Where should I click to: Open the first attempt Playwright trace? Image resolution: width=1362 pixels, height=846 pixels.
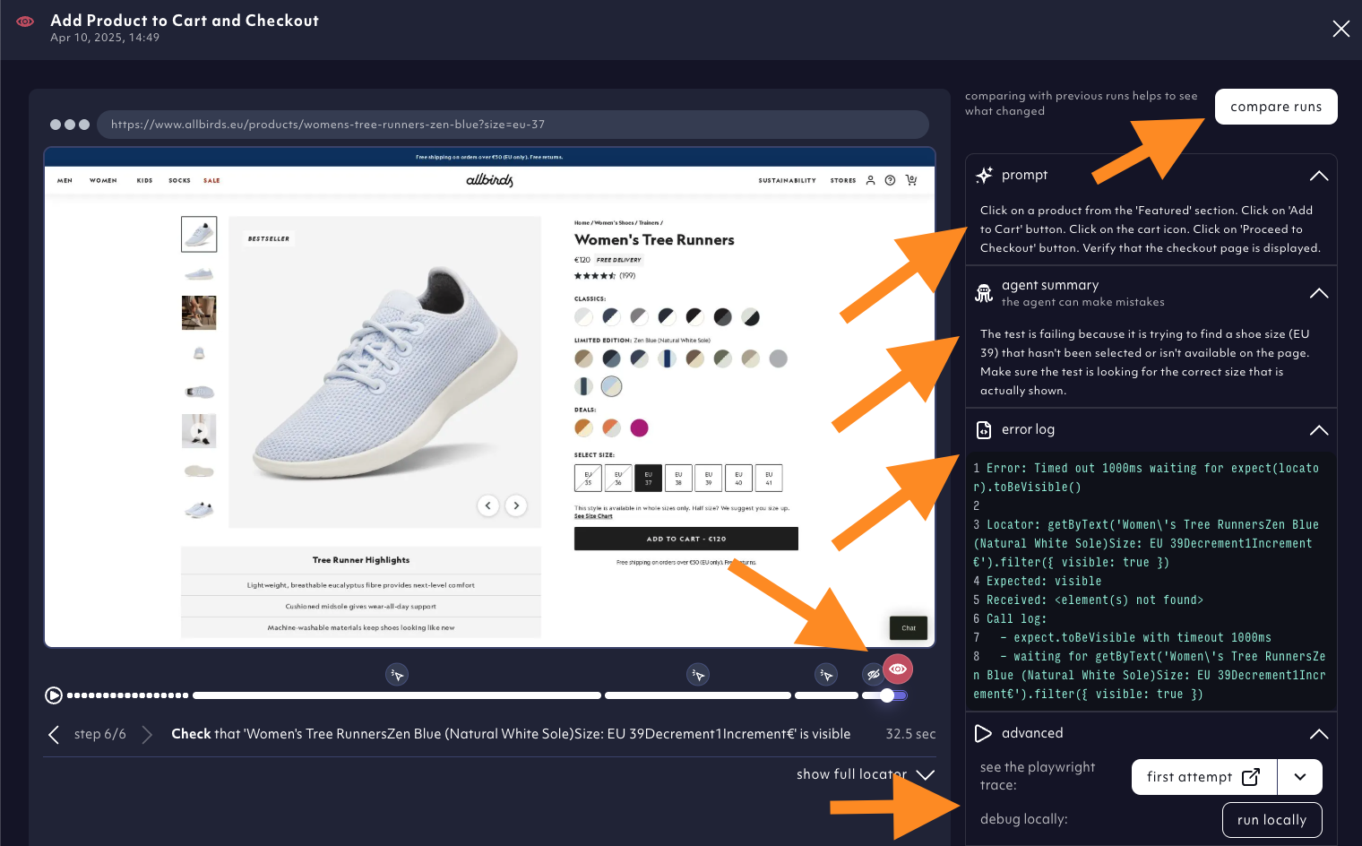[x=1204, y=777]
